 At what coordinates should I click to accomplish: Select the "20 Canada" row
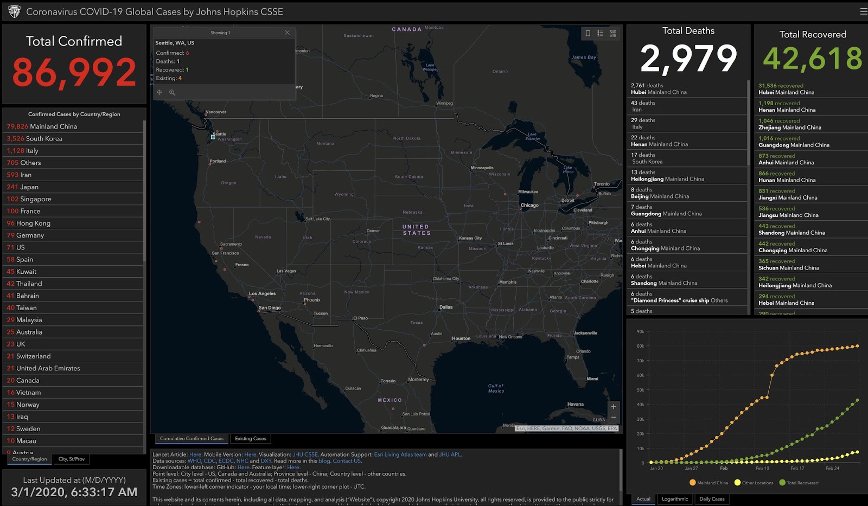(73, 380)
